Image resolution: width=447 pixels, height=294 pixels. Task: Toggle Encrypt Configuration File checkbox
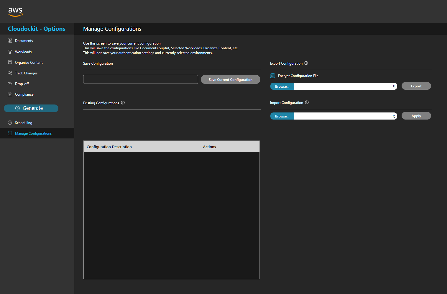click(x=273, y=76)
